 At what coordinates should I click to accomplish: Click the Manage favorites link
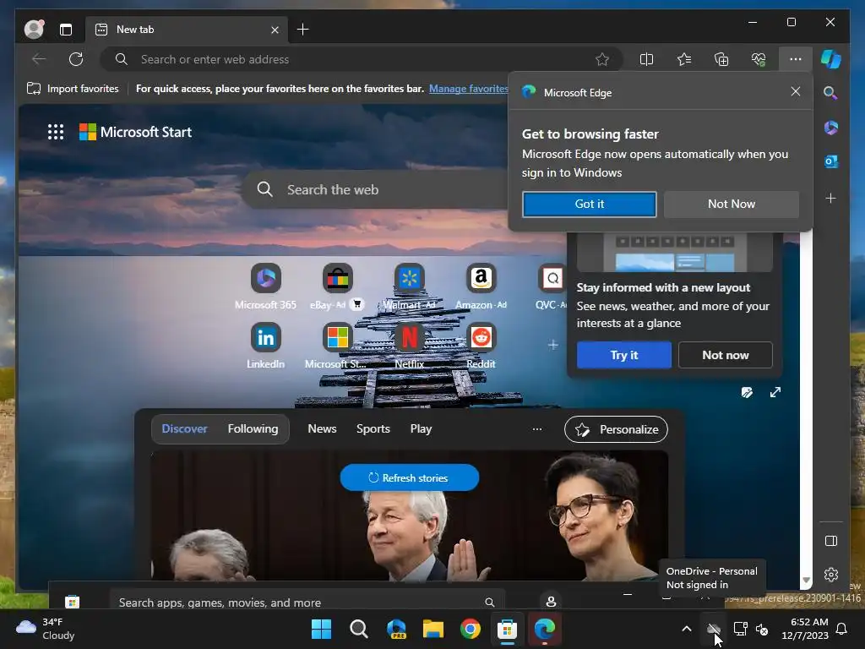[x=468, y=88]
